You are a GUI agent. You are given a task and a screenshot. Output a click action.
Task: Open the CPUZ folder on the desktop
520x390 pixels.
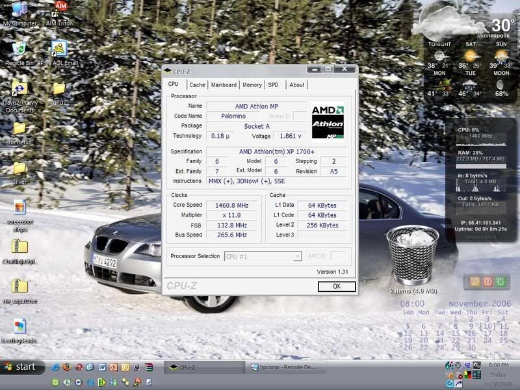(x=59, y=90)
